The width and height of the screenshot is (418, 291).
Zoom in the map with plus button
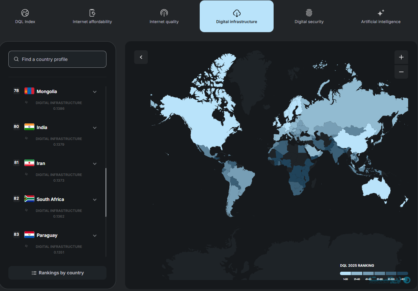pyautogui.click(x=401, y=58)
